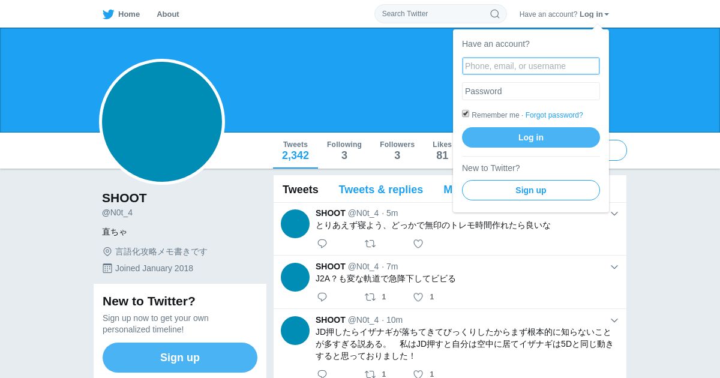Viewport: 720px width, 378px height.
Task: Open the 10m tweet's dropdown chevron
Action: coord(614,320)
